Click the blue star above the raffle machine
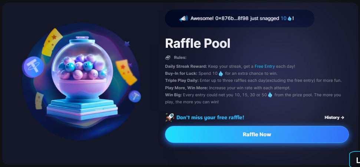Viewport: 360px width, 167px height. click(x=127, y=44)
